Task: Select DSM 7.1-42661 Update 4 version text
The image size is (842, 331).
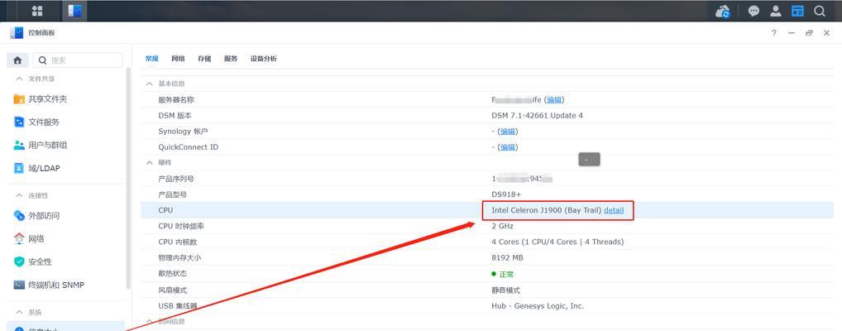Action: [x=537, y=116]
